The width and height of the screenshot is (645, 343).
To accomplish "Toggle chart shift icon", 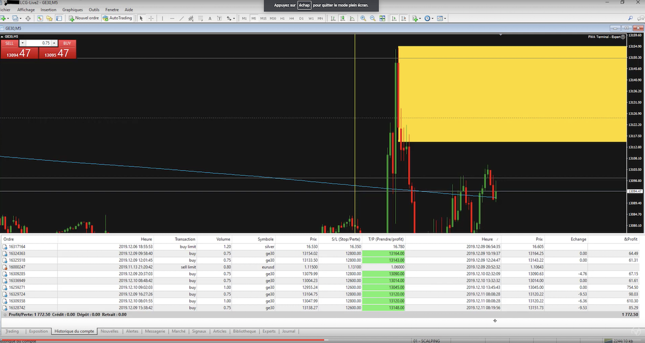I will click(403, 18).
